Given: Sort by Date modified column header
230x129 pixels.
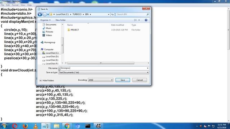Looking at the screenshot, I should pyautogui.click(x=118, y=25).
